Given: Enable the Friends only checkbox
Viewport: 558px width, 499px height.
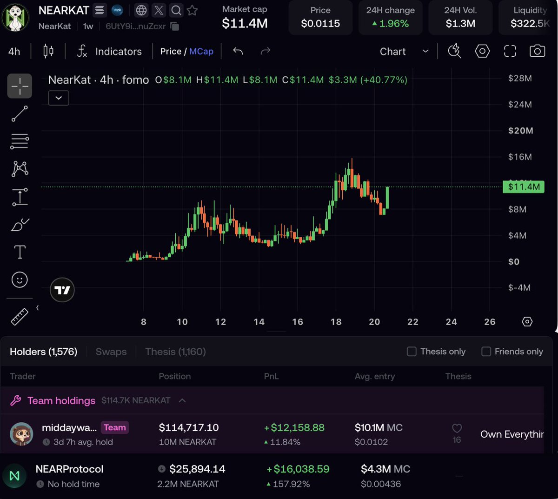Looking at the screenshot, I should [x=486, y=352].
